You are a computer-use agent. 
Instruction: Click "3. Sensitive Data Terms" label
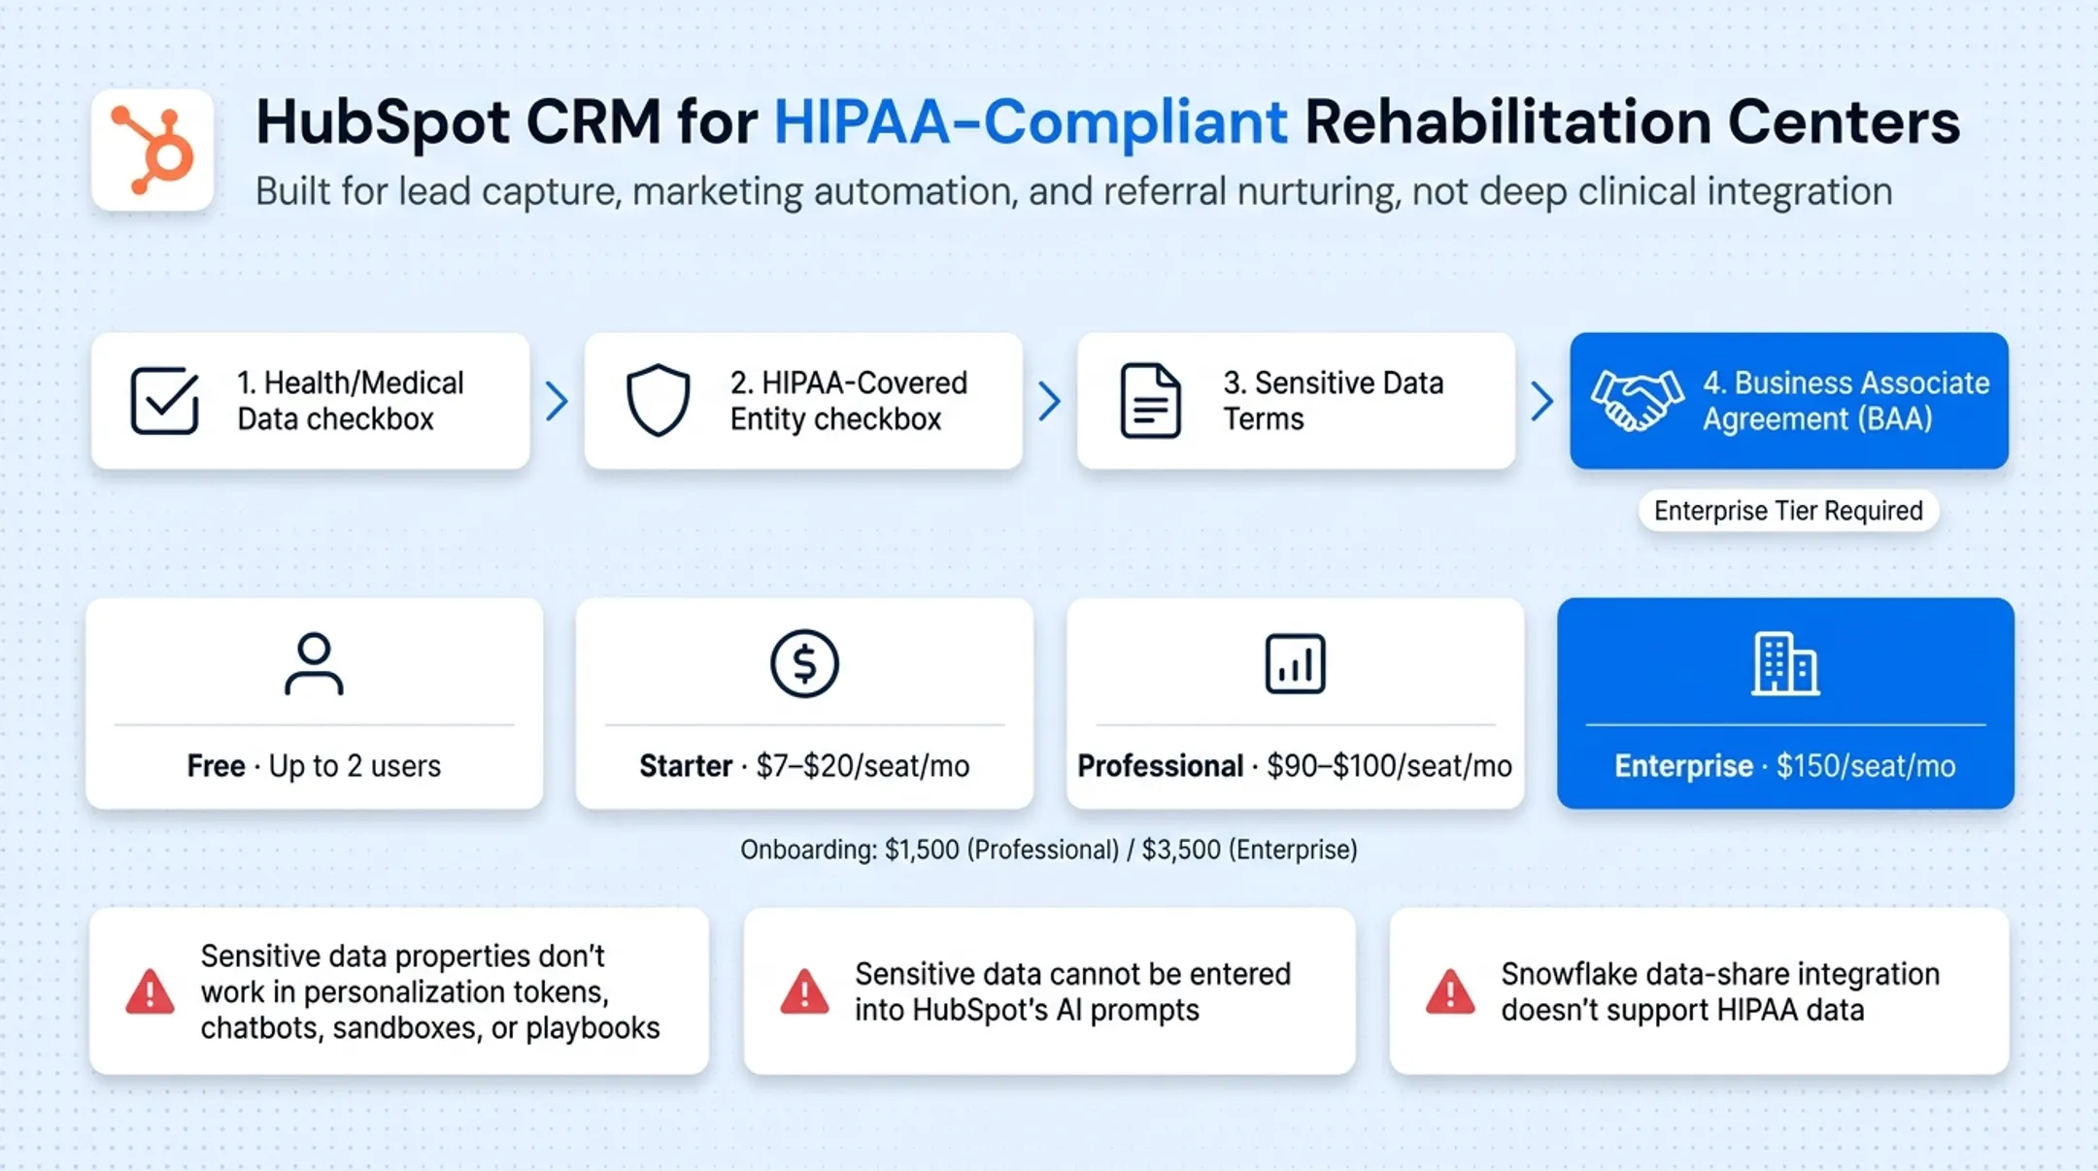click(1333, 400)
